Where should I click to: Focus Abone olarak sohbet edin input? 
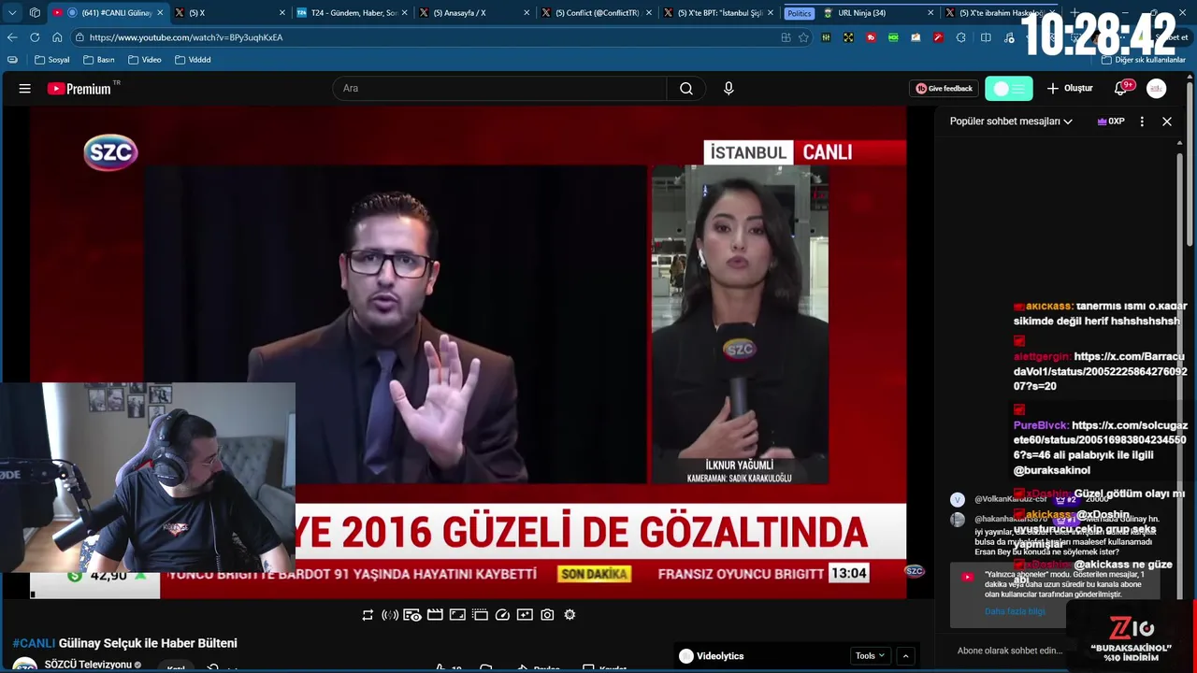point(1010,651)
